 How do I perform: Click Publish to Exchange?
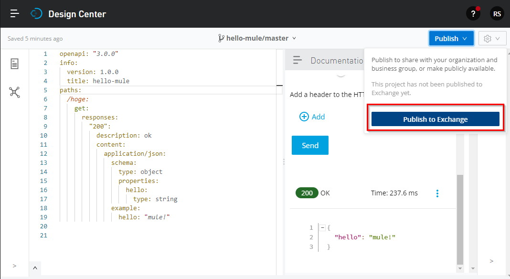click(x=435, y=119)
